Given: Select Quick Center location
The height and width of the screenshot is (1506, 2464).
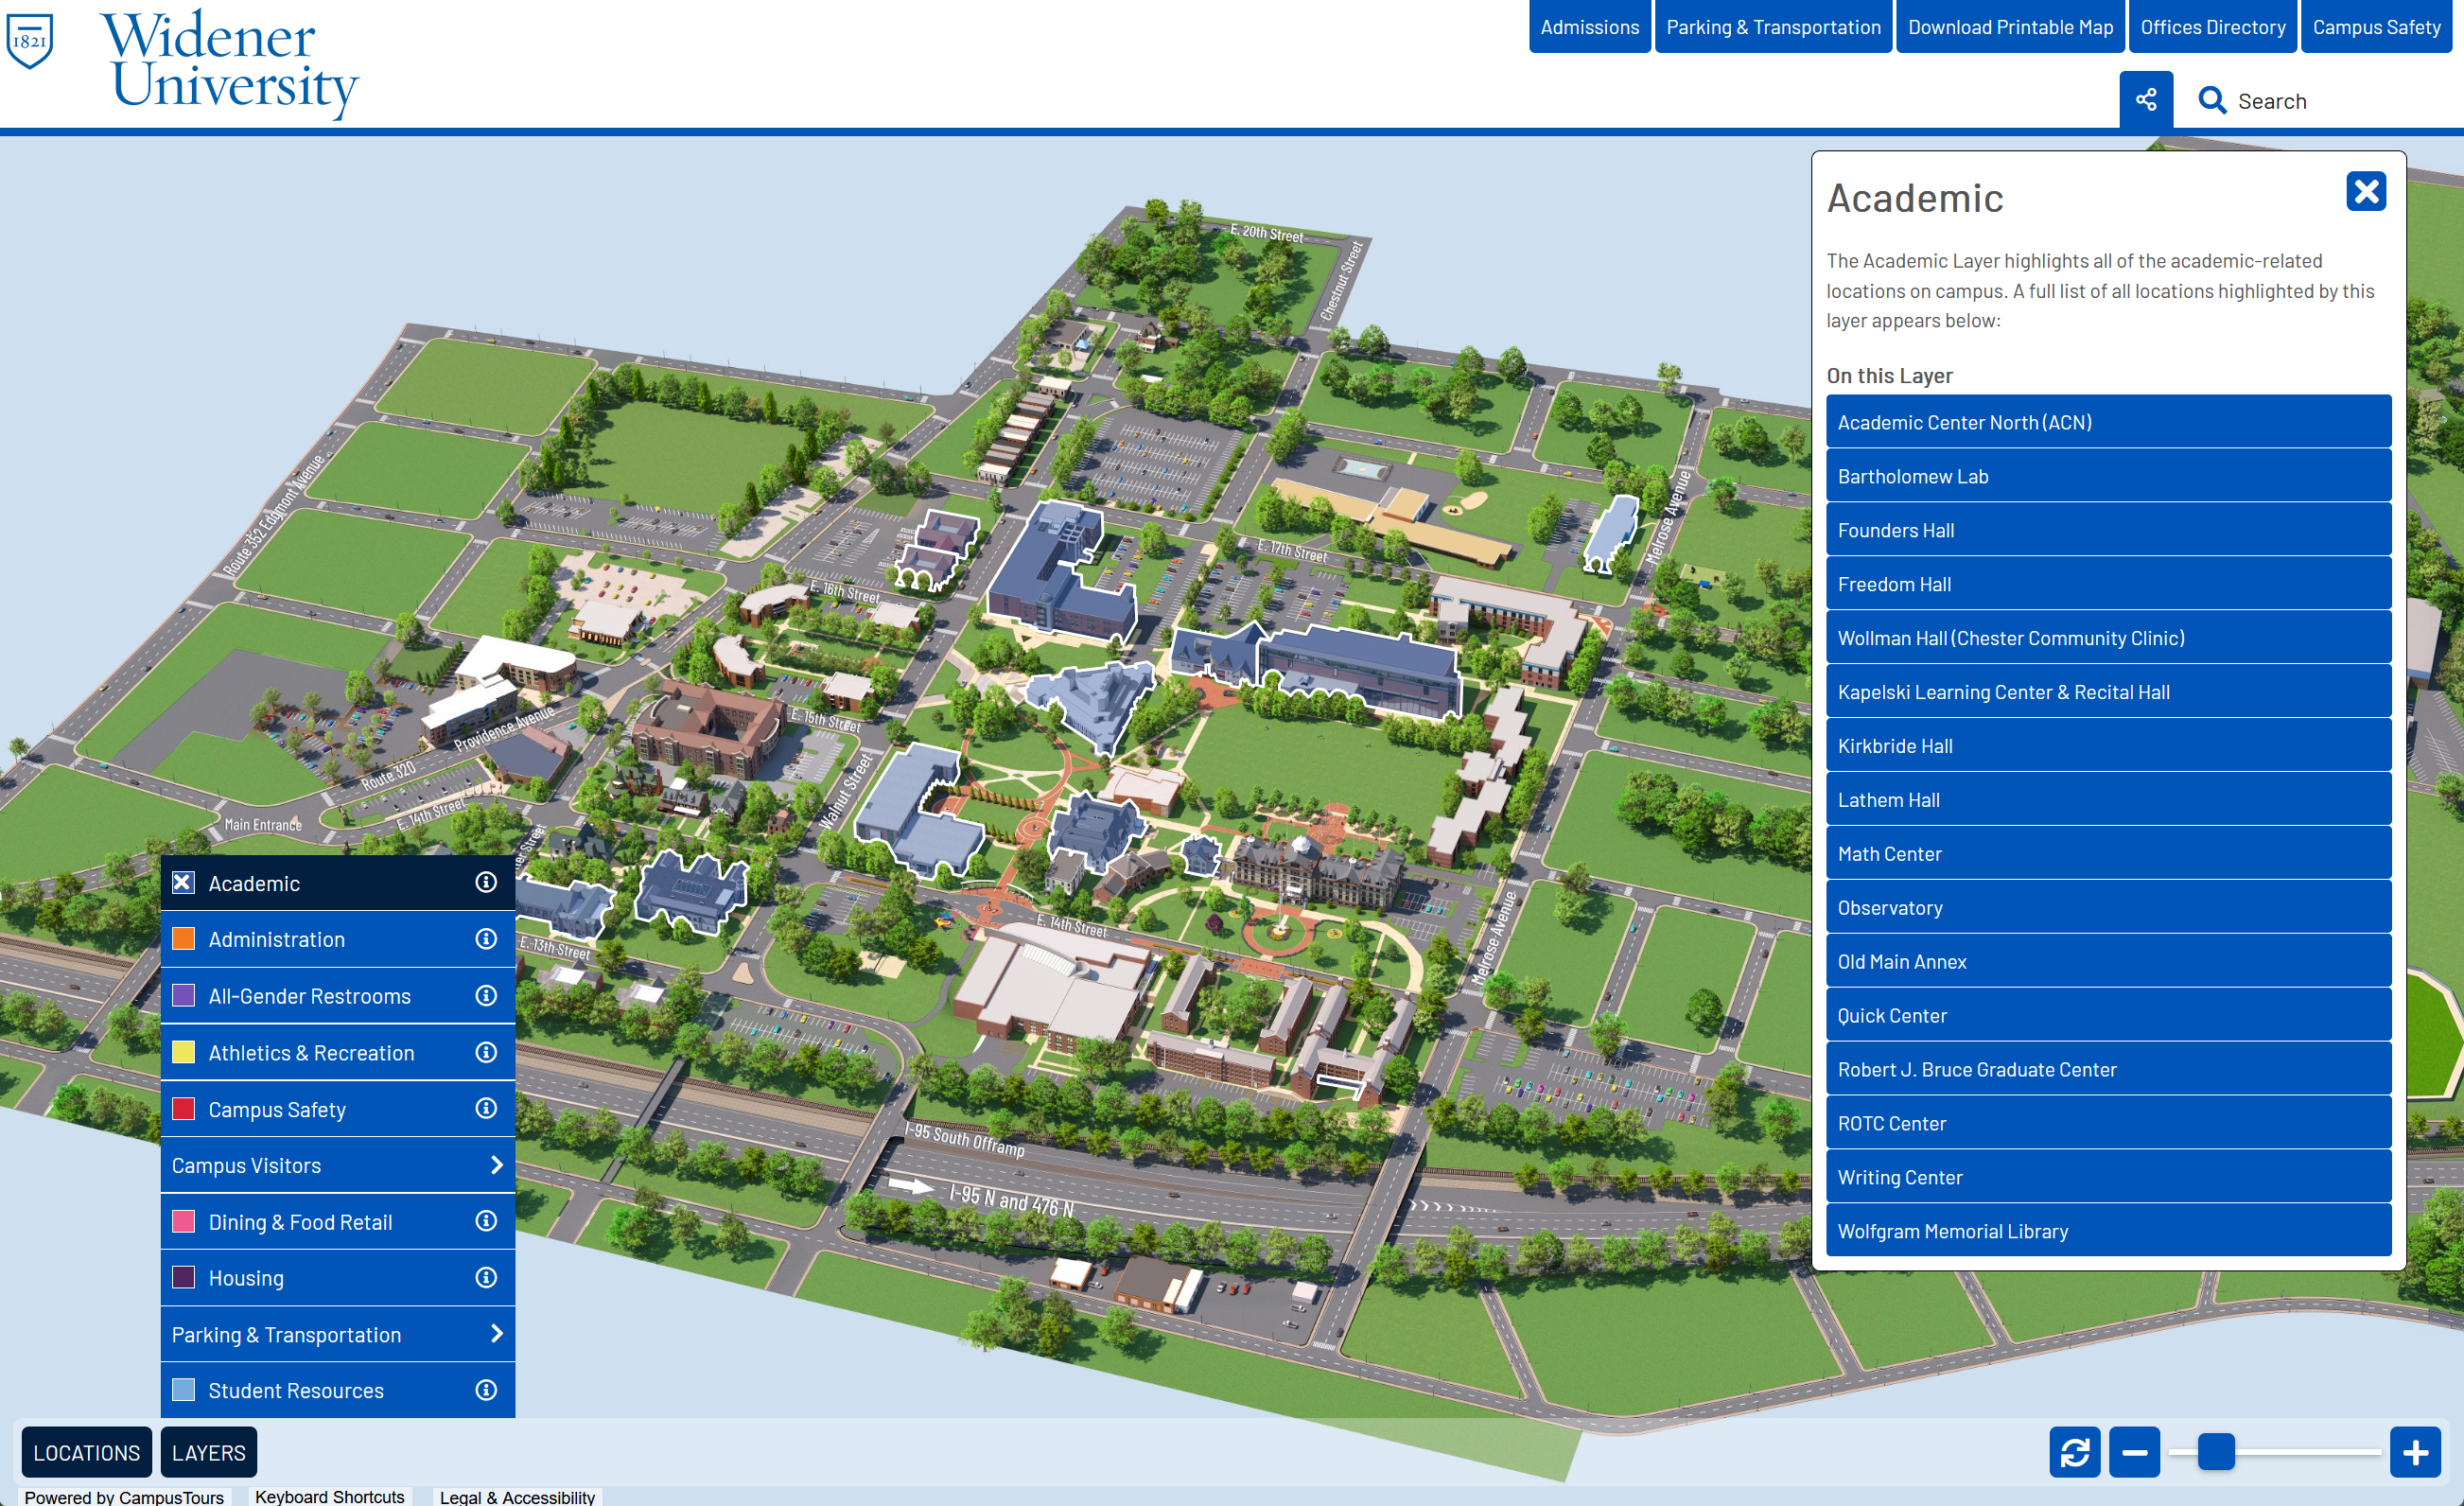Looking at the screenshot, I should [2108, 1016].
